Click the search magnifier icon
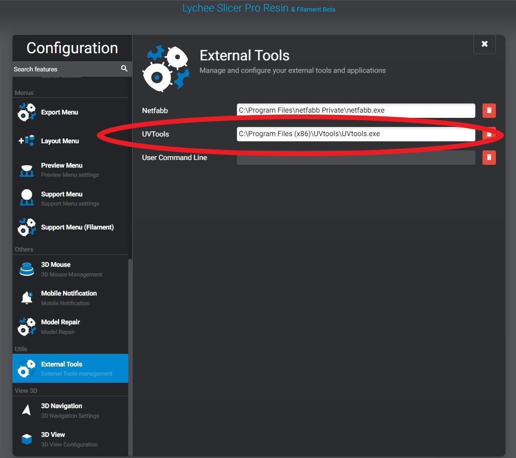Viewport: 516px width, 458px height. coord(124,69)
